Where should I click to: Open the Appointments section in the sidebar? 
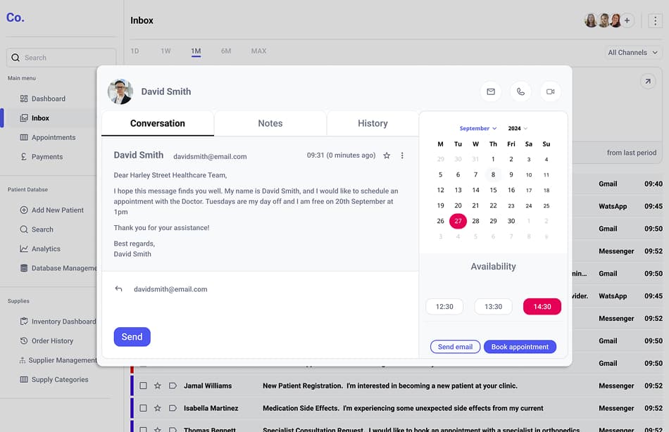tap(54, 137)
